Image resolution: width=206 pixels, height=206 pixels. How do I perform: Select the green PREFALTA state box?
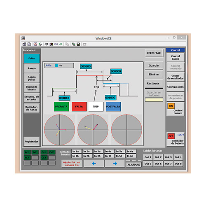click(x=61, y=107)
